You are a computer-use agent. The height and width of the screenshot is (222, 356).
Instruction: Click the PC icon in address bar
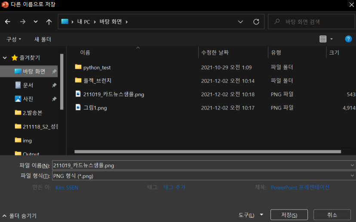pos(64,21)
